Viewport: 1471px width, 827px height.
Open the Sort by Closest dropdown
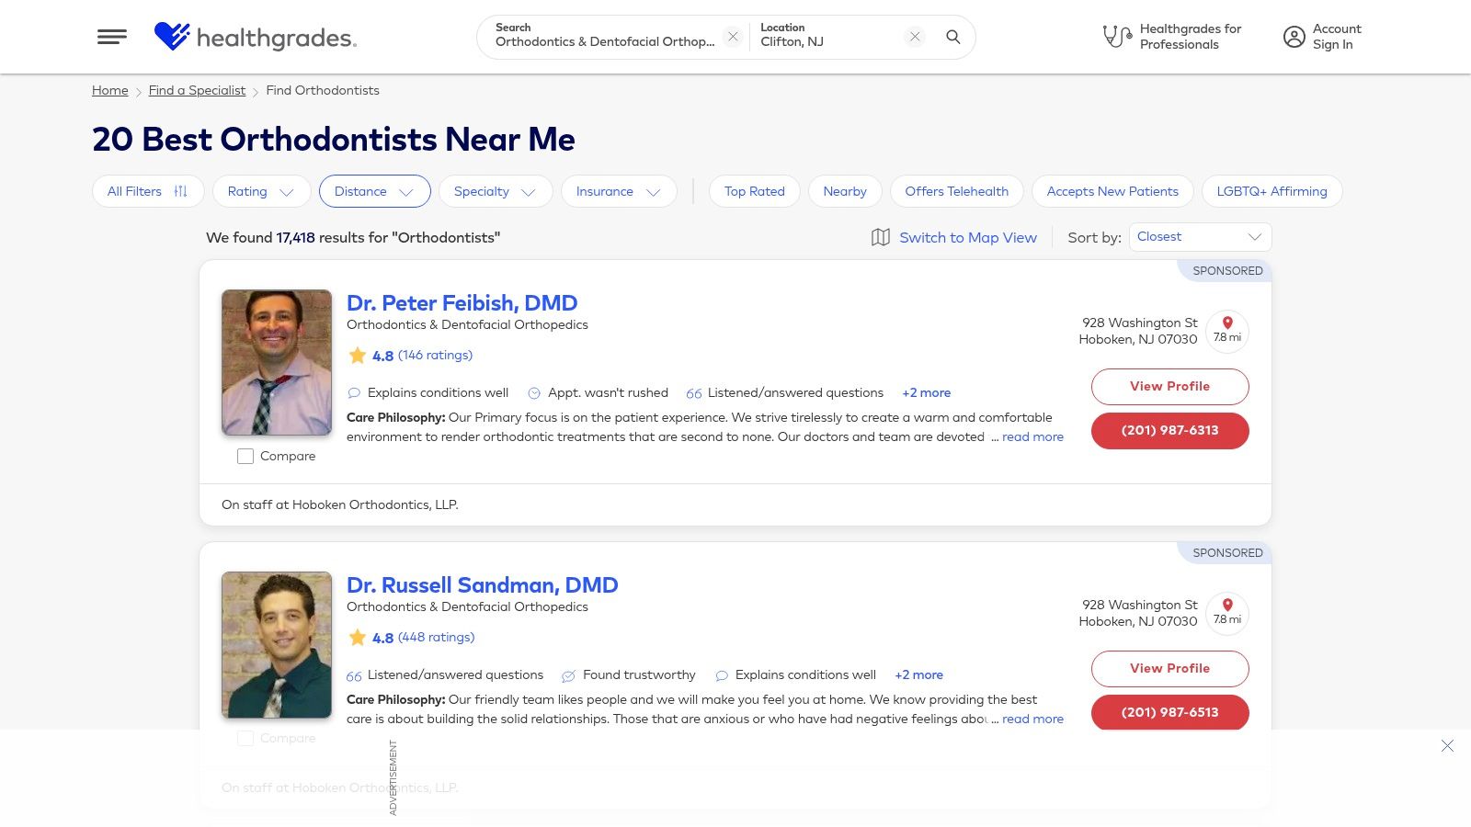1200,237
